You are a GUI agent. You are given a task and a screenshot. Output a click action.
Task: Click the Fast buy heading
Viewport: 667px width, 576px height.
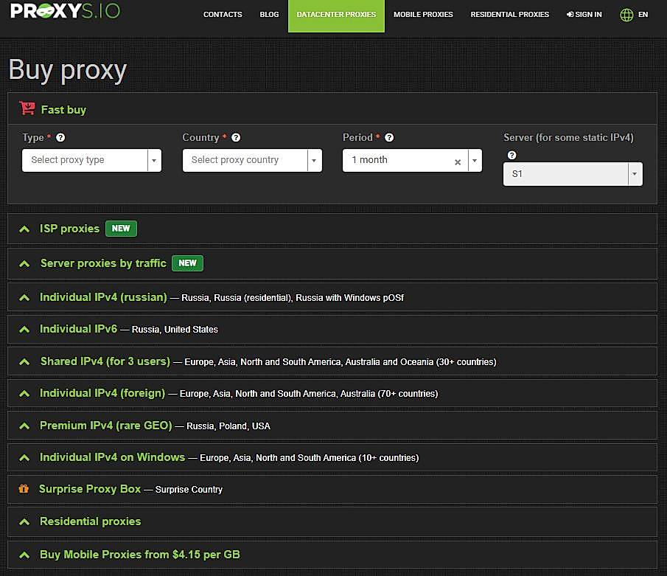63,110
